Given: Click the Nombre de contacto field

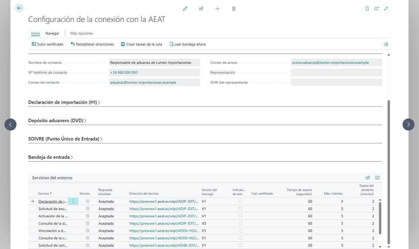Looking at the screenshot, I should click(x=154, y=62).
